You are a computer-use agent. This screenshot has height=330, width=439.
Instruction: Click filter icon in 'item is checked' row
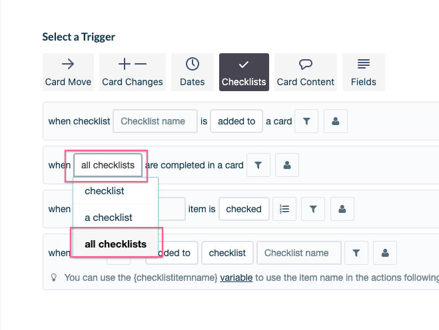point(313,209)
